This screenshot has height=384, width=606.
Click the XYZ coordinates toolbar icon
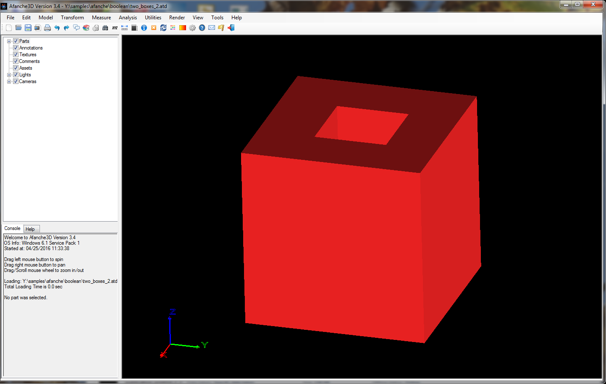point(115,28)
